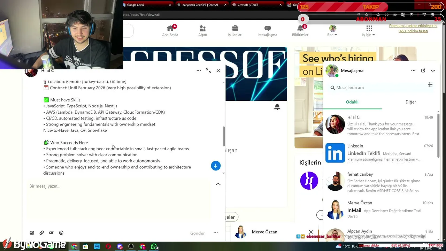
Task: Close the minimized Merve Özcan chat
Action: (x=311, y=232)
